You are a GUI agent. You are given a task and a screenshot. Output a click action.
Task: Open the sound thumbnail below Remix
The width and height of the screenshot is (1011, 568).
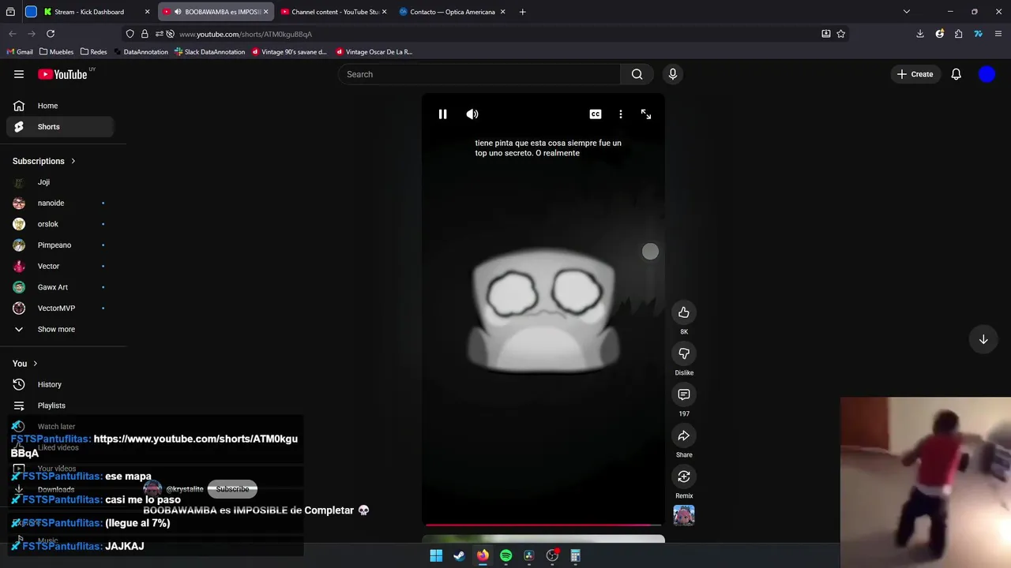[684, 515]
